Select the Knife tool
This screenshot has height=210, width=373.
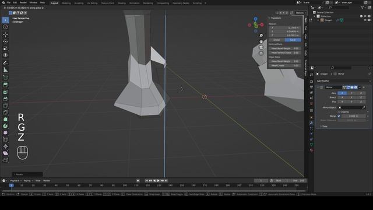coord(5,113)
